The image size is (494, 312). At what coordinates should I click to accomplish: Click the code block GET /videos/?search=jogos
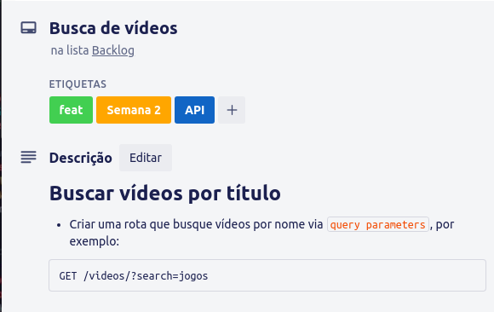pyautogui.click(x=267, y=275)
